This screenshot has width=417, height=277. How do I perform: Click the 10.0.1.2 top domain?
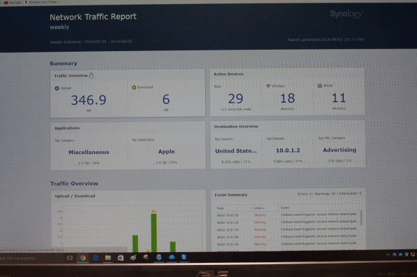[287, 151]
